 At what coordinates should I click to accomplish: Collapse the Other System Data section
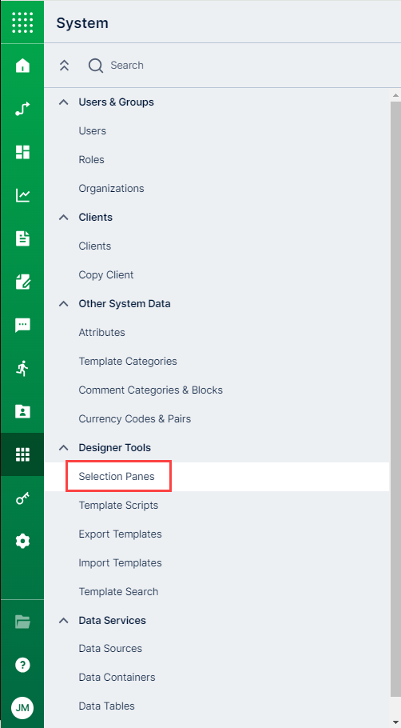tap(64, 304)
